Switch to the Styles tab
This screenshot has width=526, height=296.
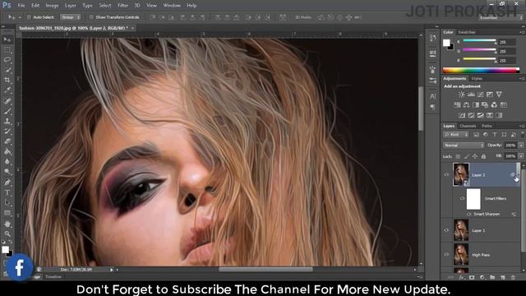pyautogui.click(x=477, y=79)
